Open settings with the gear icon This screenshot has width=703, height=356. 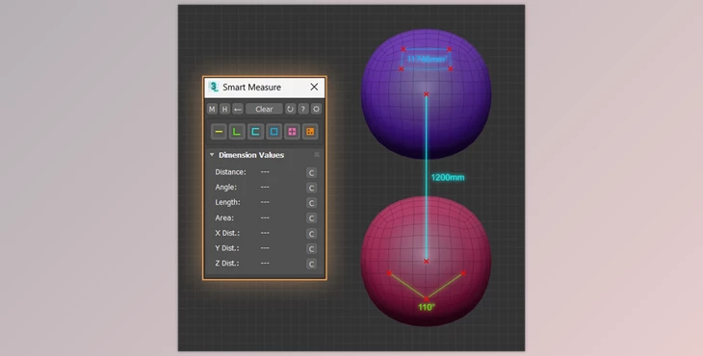(x=316, y=109)
